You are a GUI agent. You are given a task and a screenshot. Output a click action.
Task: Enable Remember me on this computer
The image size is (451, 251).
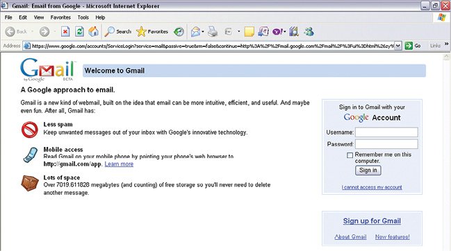[350, 155]
